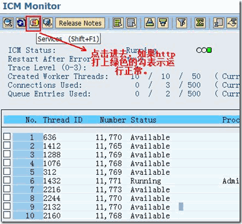Mark the checkbox for thread 2244
Viewport: 242px width, 224px height.
(x=7, y=197)
